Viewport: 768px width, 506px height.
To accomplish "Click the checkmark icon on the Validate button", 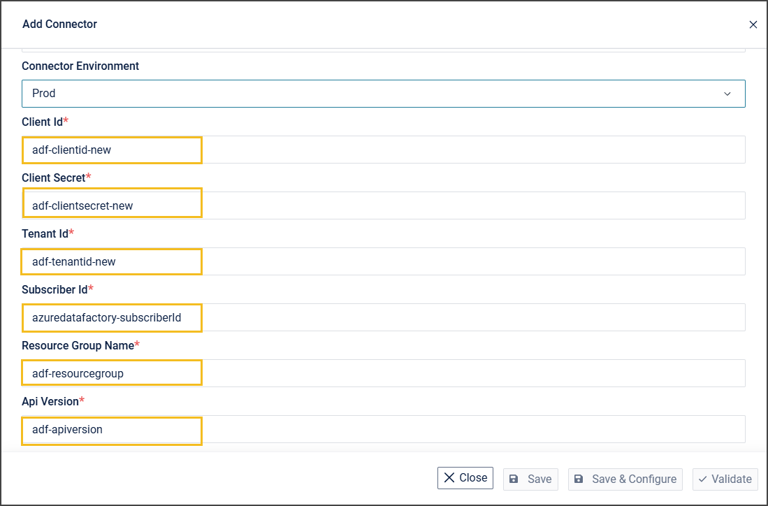I will (702, 479).
